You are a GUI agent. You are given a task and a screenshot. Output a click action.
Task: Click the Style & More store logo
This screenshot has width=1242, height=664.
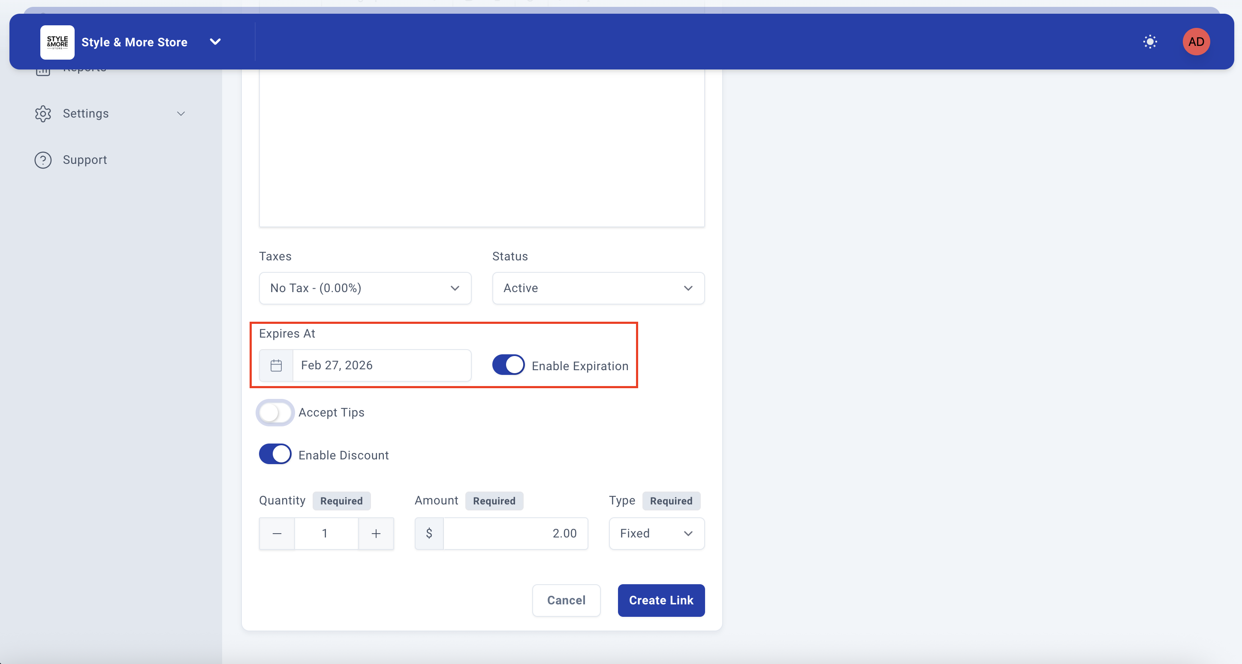(57, 42)
